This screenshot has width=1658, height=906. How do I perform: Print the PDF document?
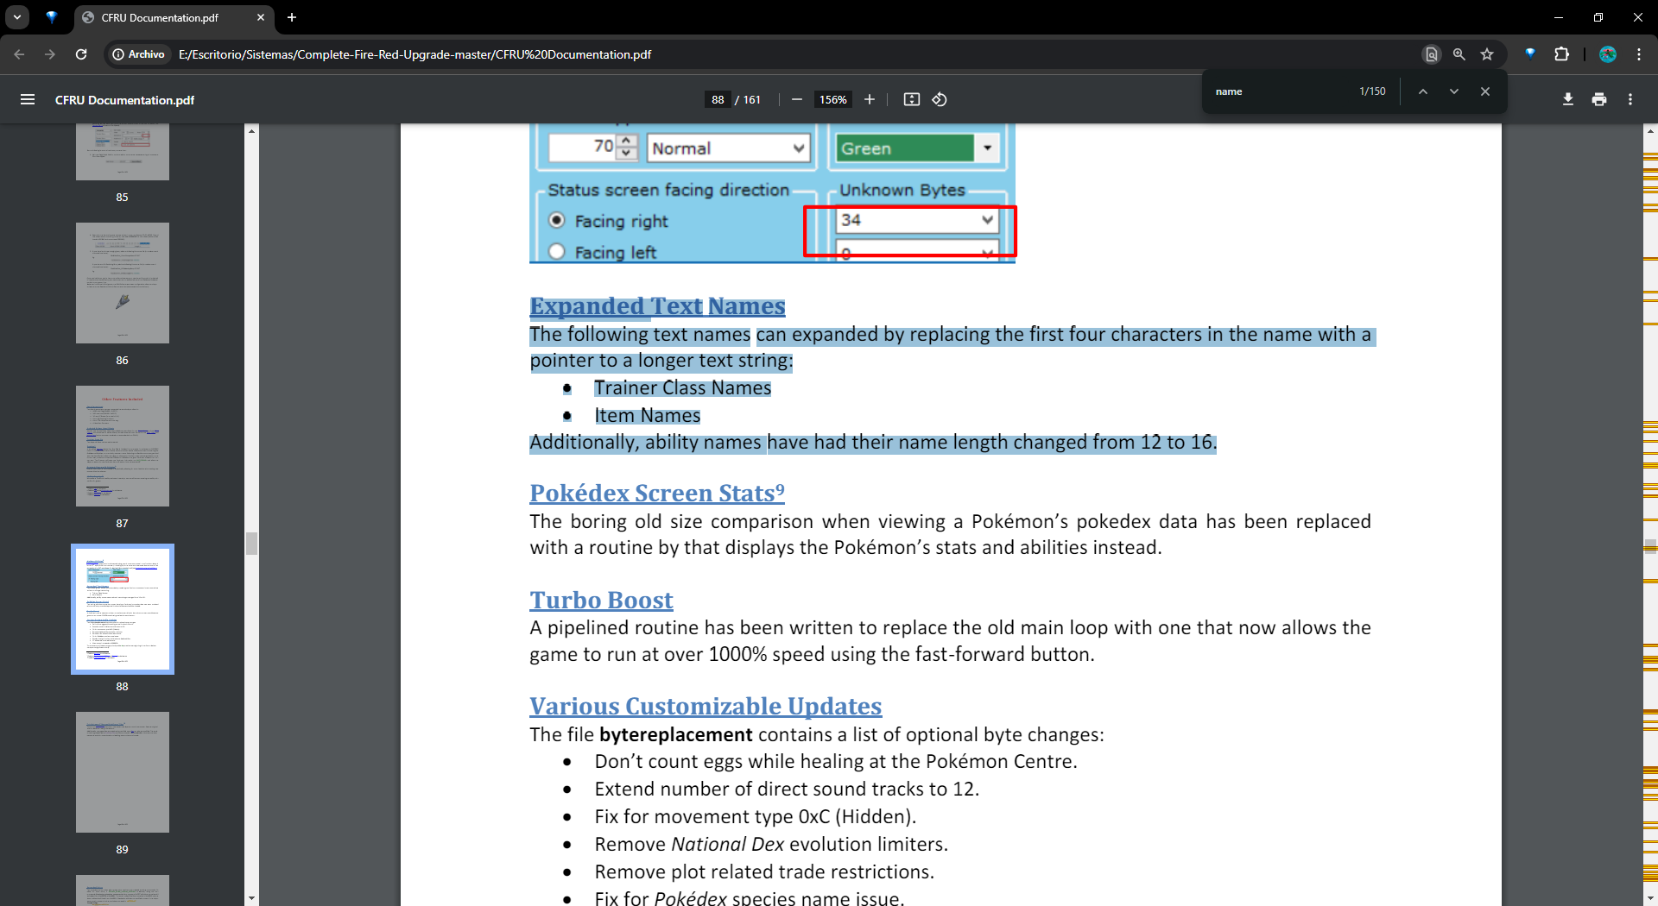point(1599,100)
